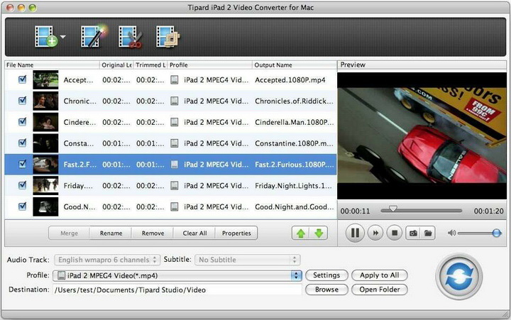Click the Destination path field

177,289
